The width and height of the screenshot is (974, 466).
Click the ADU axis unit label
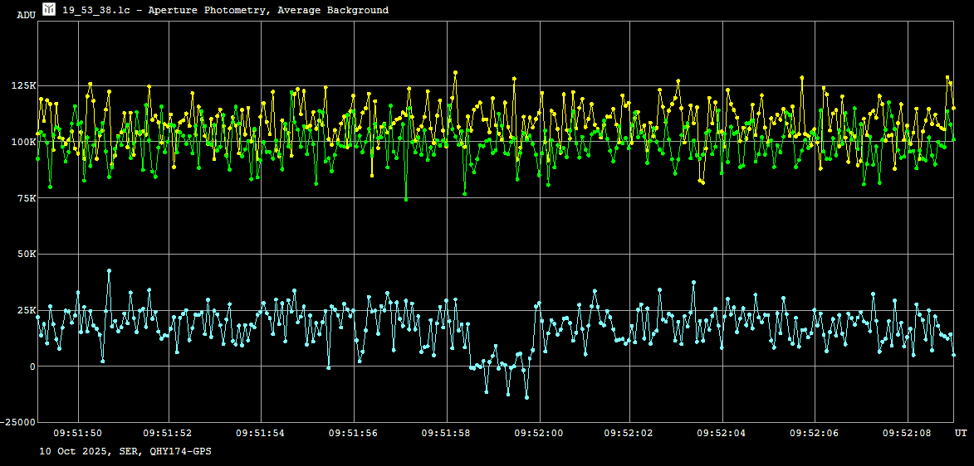[x=26, y=15]
